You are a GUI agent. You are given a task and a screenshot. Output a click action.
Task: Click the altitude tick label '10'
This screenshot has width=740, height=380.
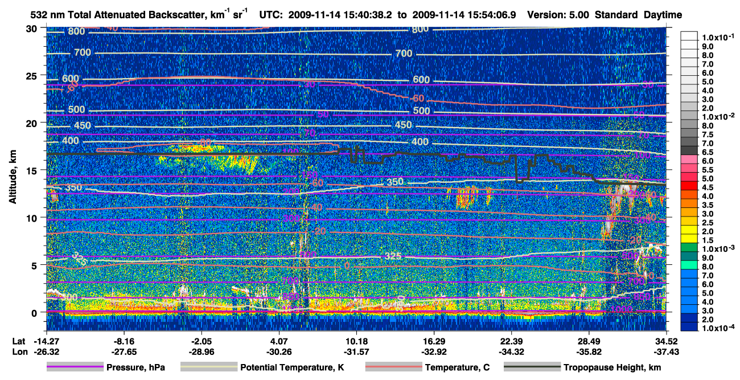pyautogui.click(x=33, y=218)
